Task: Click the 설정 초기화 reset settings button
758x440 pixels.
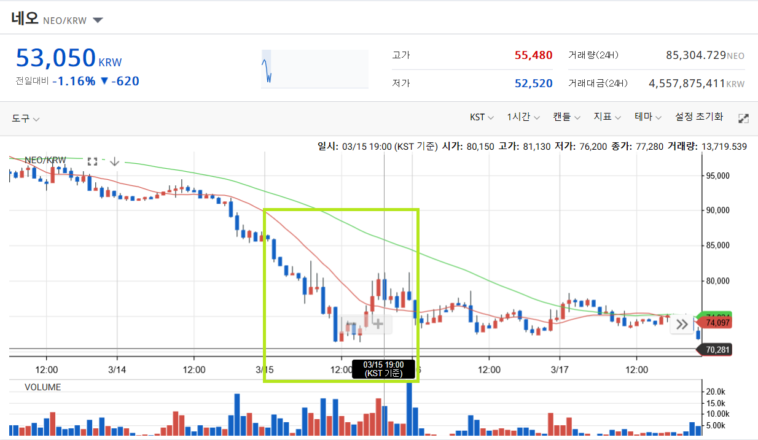Action: (x=698, y=117)
